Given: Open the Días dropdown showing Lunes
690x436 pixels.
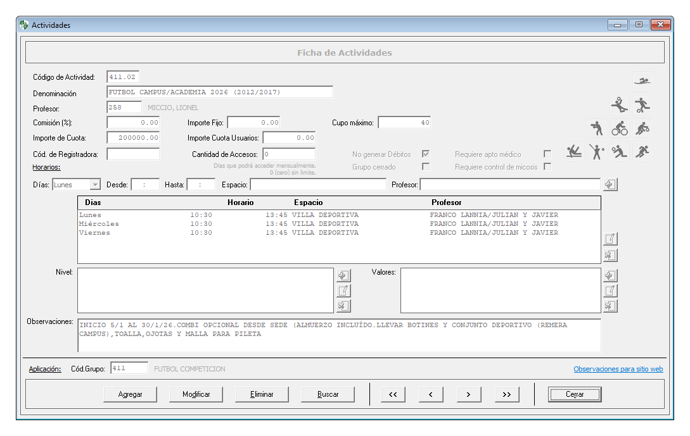Looking at the screenshot, I should click(x=95, y=185).
